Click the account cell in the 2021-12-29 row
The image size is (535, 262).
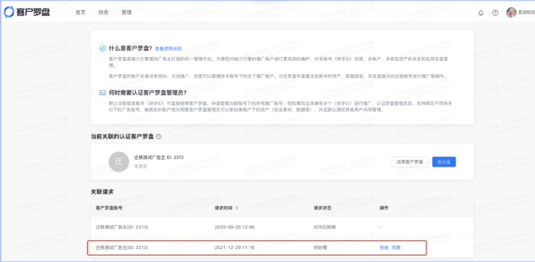(x=121, y=248)
